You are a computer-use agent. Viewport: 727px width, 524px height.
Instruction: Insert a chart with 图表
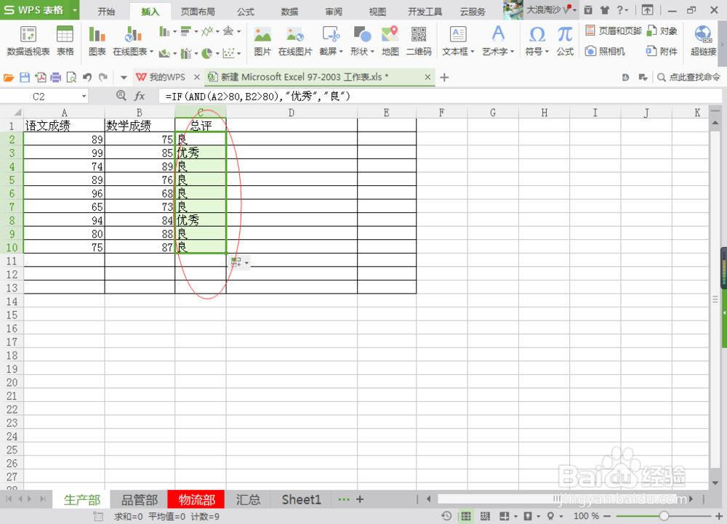tap(97, 41)
